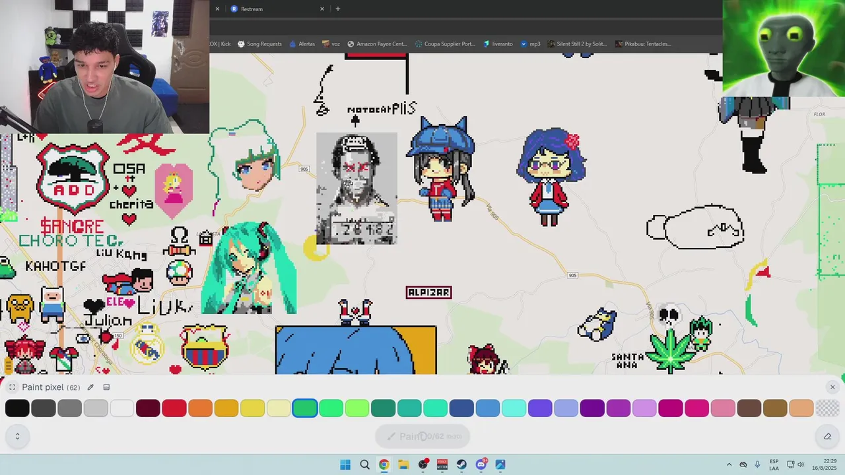Viewport: 845px width, 475px height.
Task: Pick the dark navy blue swatch
Action: click(461, 408)
